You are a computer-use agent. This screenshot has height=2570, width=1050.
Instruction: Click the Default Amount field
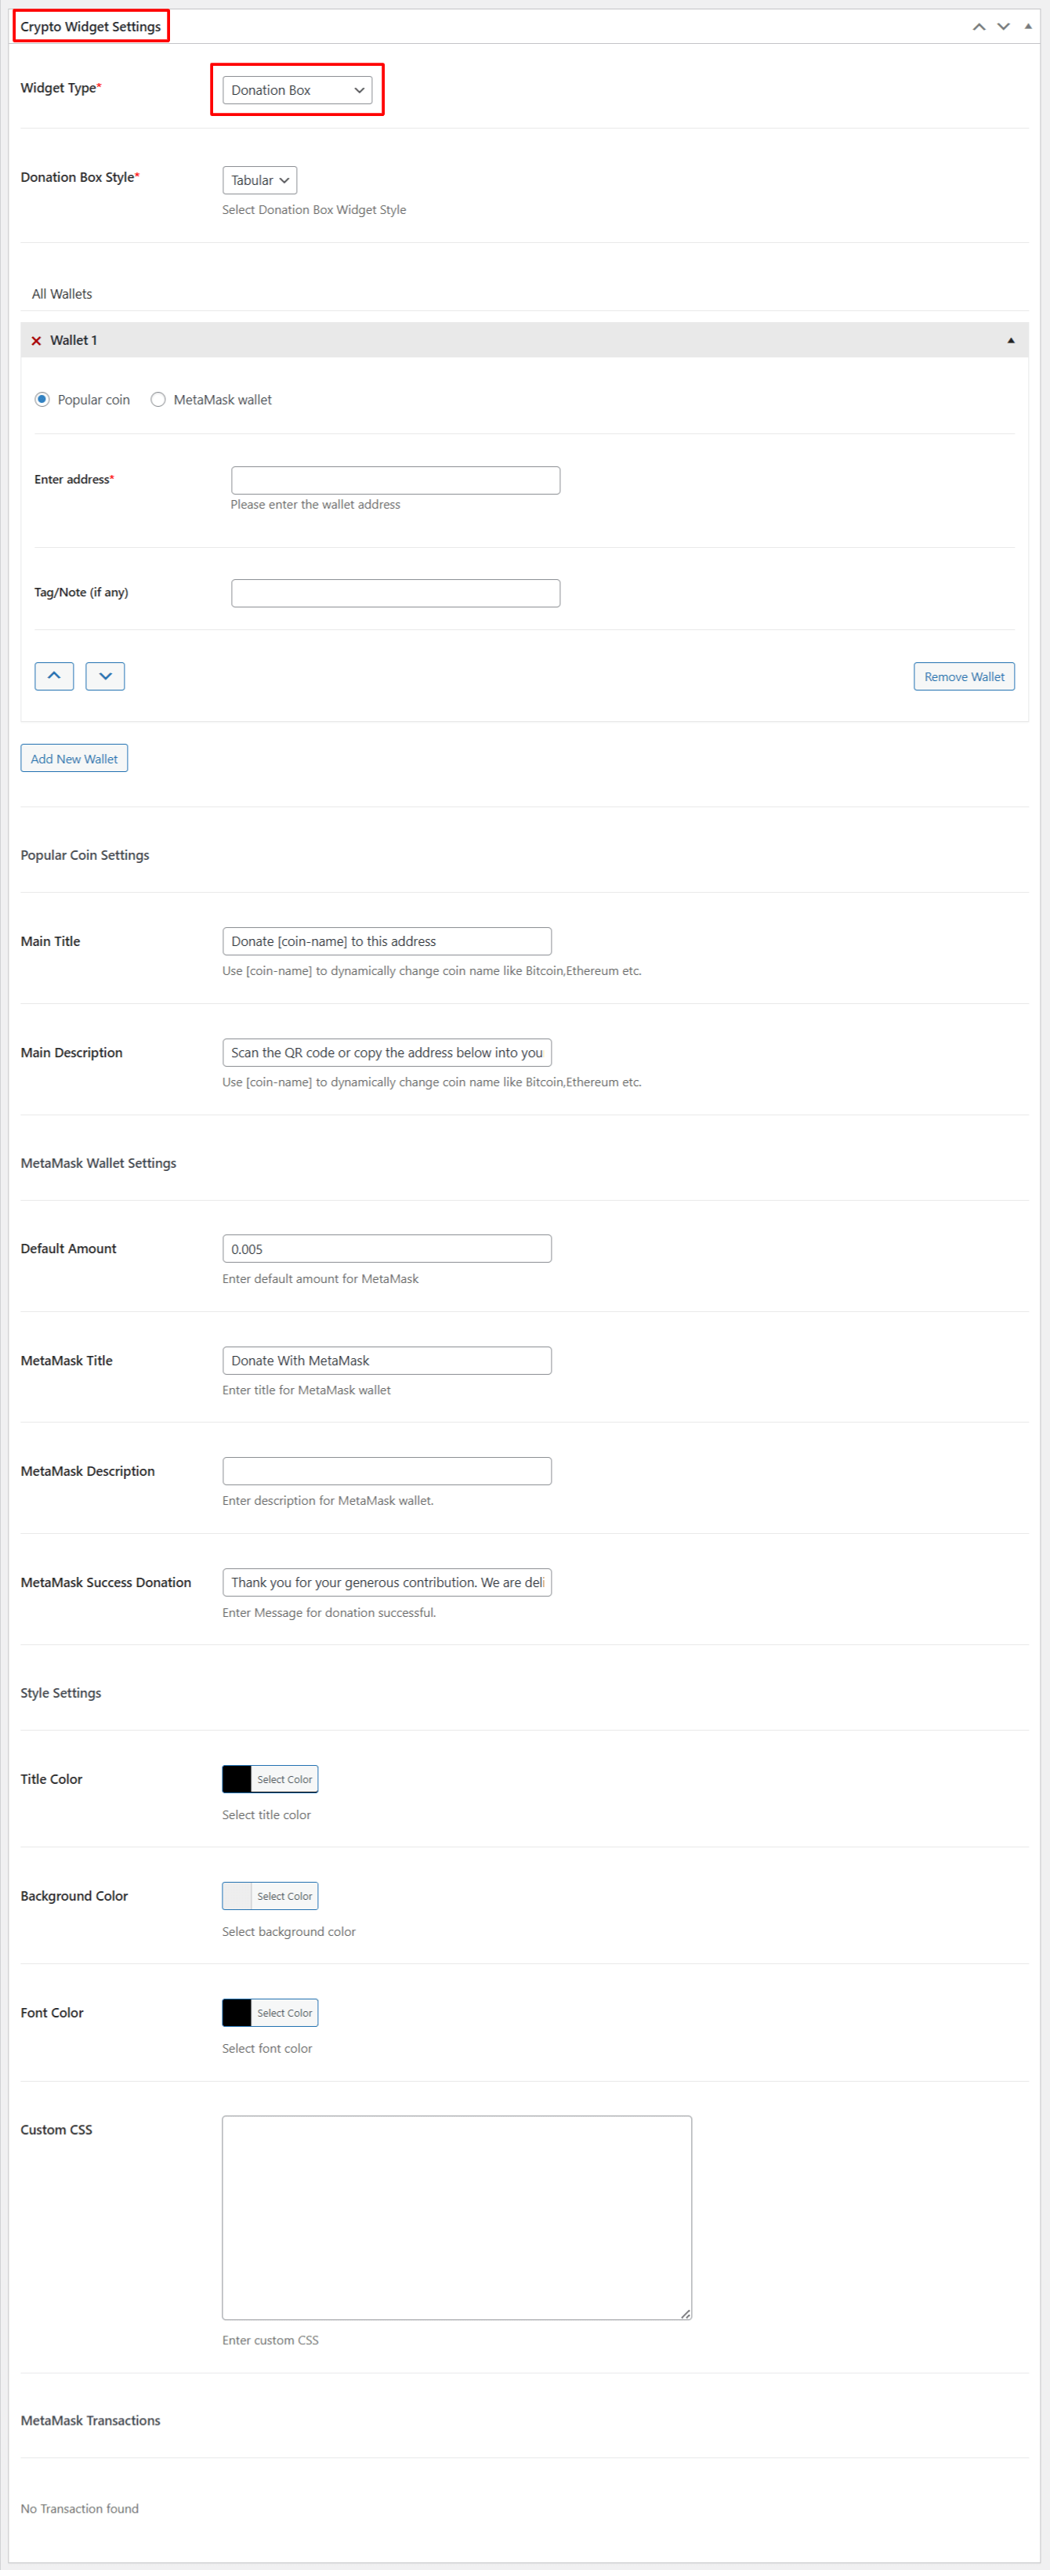click(386, 1249)
